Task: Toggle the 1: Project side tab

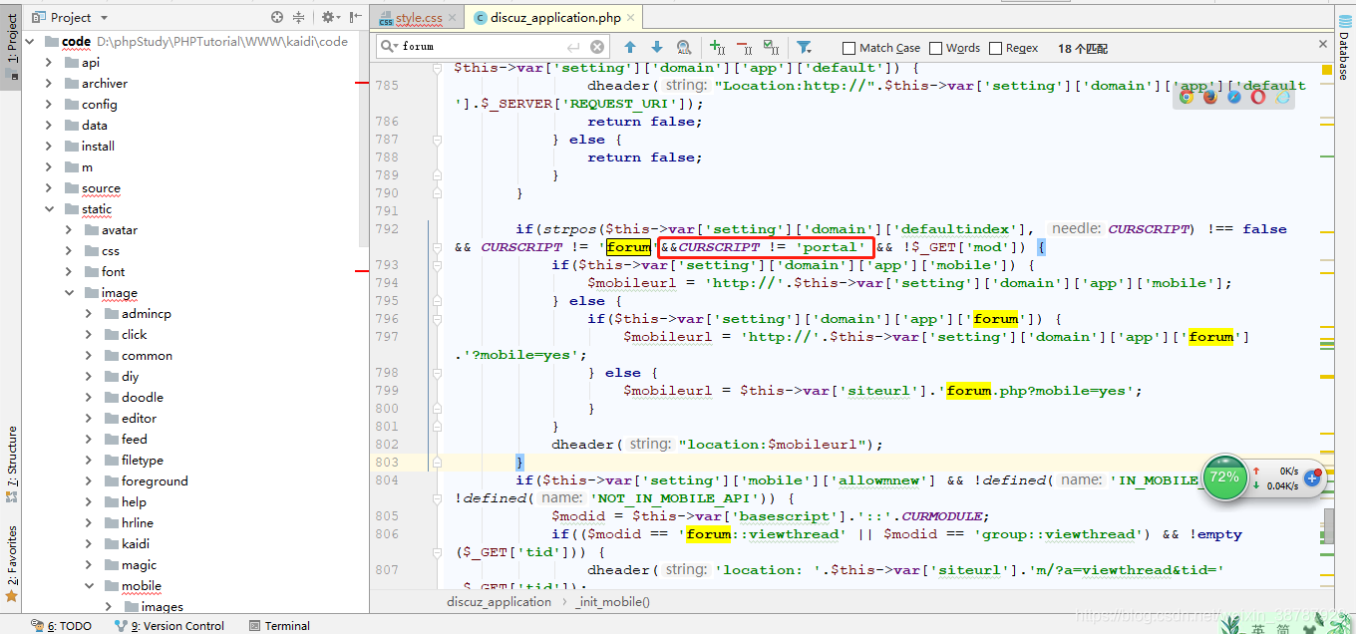Action: (x=11, y=45)
